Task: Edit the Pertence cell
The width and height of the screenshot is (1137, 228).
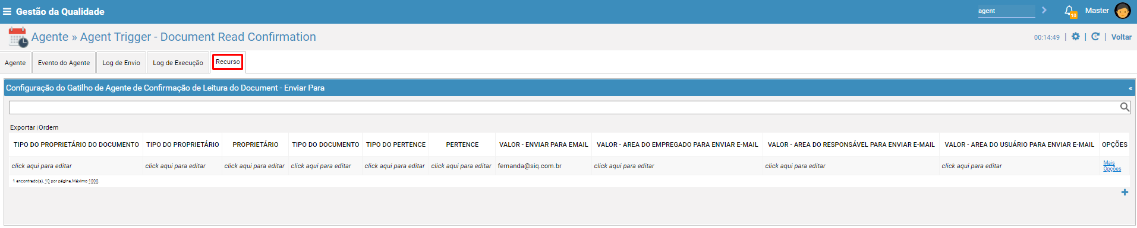Action: pos(461,166)
